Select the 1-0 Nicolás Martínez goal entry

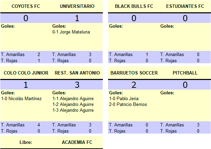(x=22, y=98)
